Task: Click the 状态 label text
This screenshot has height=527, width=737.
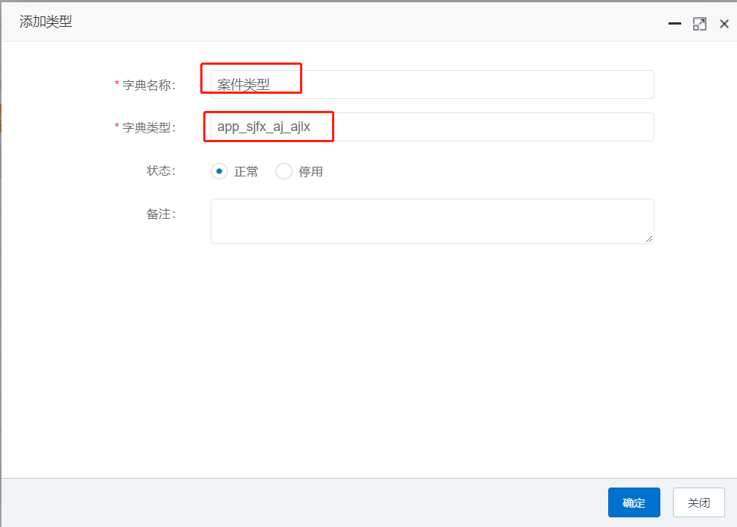Action: (161, 170)
